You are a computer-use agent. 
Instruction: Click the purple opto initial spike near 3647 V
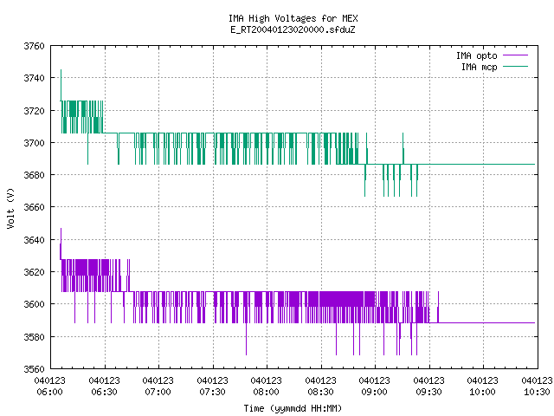point(61,244)
